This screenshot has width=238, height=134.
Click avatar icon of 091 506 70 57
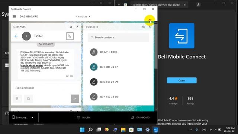(x=94, y=67)
